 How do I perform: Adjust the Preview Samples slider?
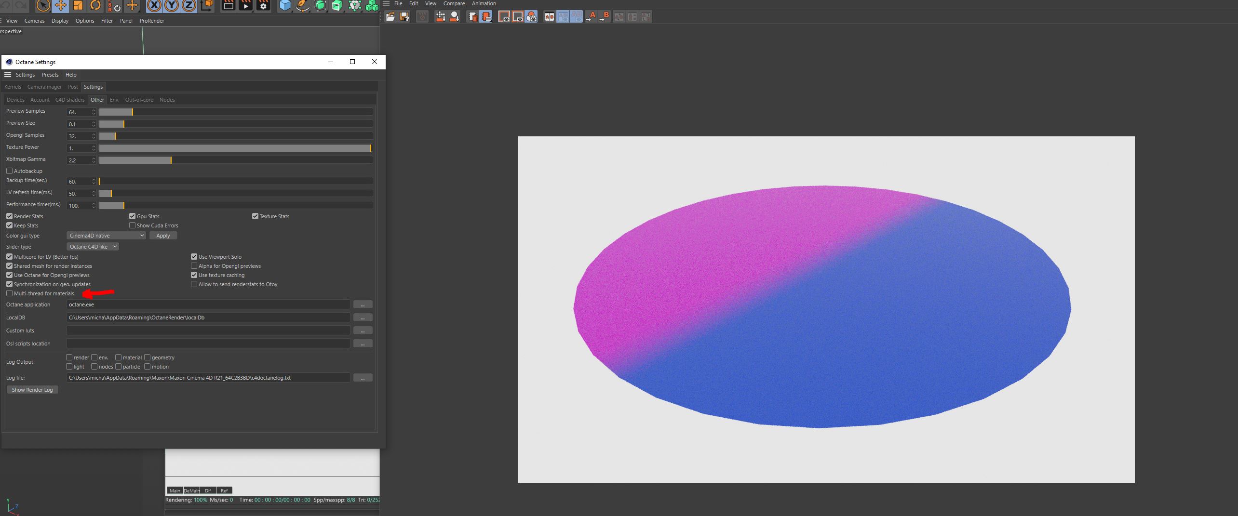coord(236,112)
